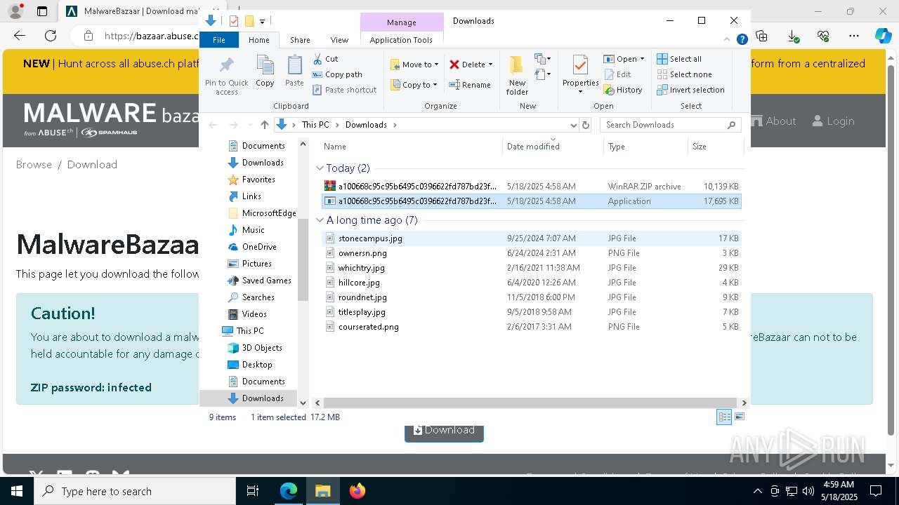This screenshot has width=899, height=505.
Task: Open the Windows Start menu
Action: pos(16,491)
